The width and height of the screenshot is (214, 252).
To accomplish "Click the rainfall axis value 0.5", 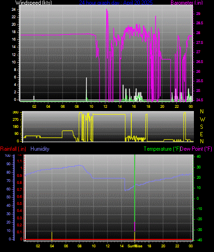I will coord(20,204).
